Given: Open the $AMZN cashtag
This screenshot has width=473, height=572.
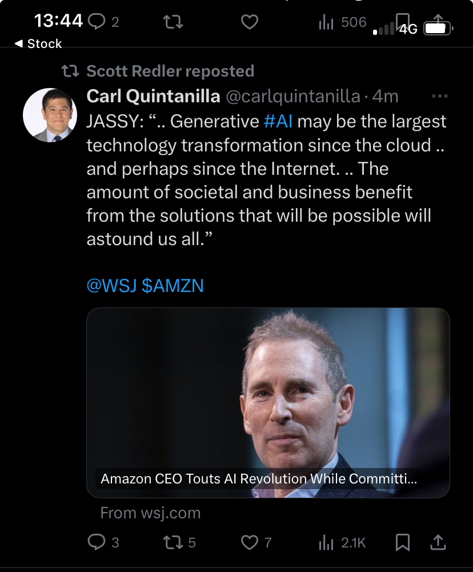Looking at the screenshot, I should click(173, 285).
